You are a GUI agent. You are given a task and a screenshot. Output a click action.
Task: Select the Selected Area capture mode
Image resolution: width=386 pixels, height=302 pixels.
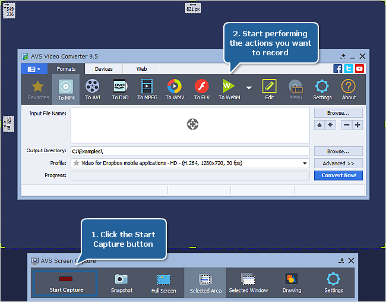205,283
